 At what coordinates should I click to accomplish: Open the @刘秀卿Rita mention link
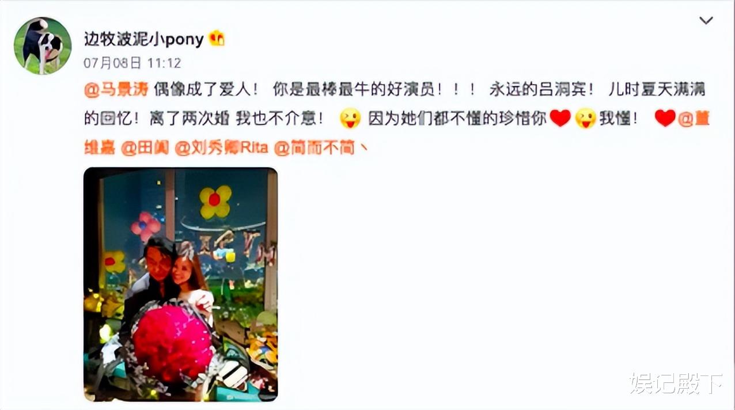[221, 147]
